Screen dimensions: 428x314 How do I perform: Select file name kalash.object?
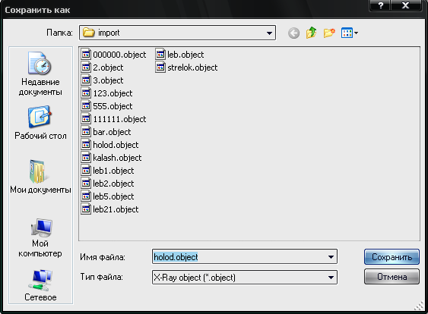click(117, 158)
